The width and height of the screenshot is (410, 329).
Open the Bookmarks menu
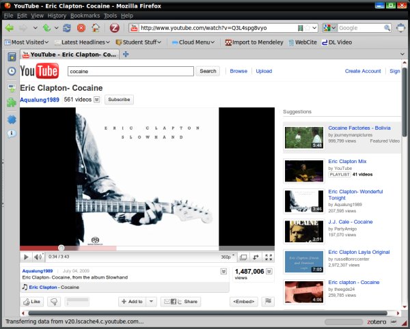(85, 16)
